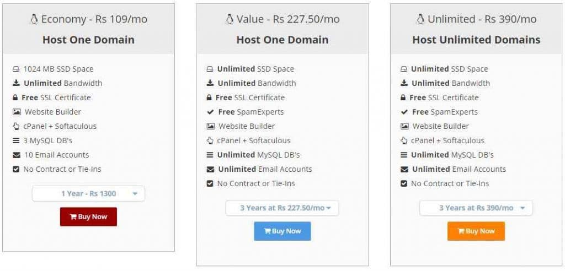Click the hard drive icon in Economy plan
The width and height of the screenshot is (565, 271).
(x=16, y=69)
